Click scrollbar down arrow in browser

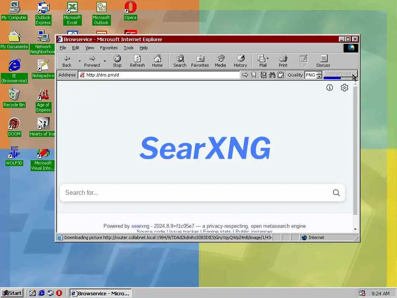(x=355, y=229)
